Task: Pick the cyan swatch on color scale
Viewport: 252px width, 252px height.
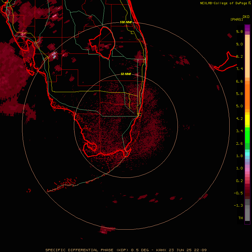Action: (247, 154)
